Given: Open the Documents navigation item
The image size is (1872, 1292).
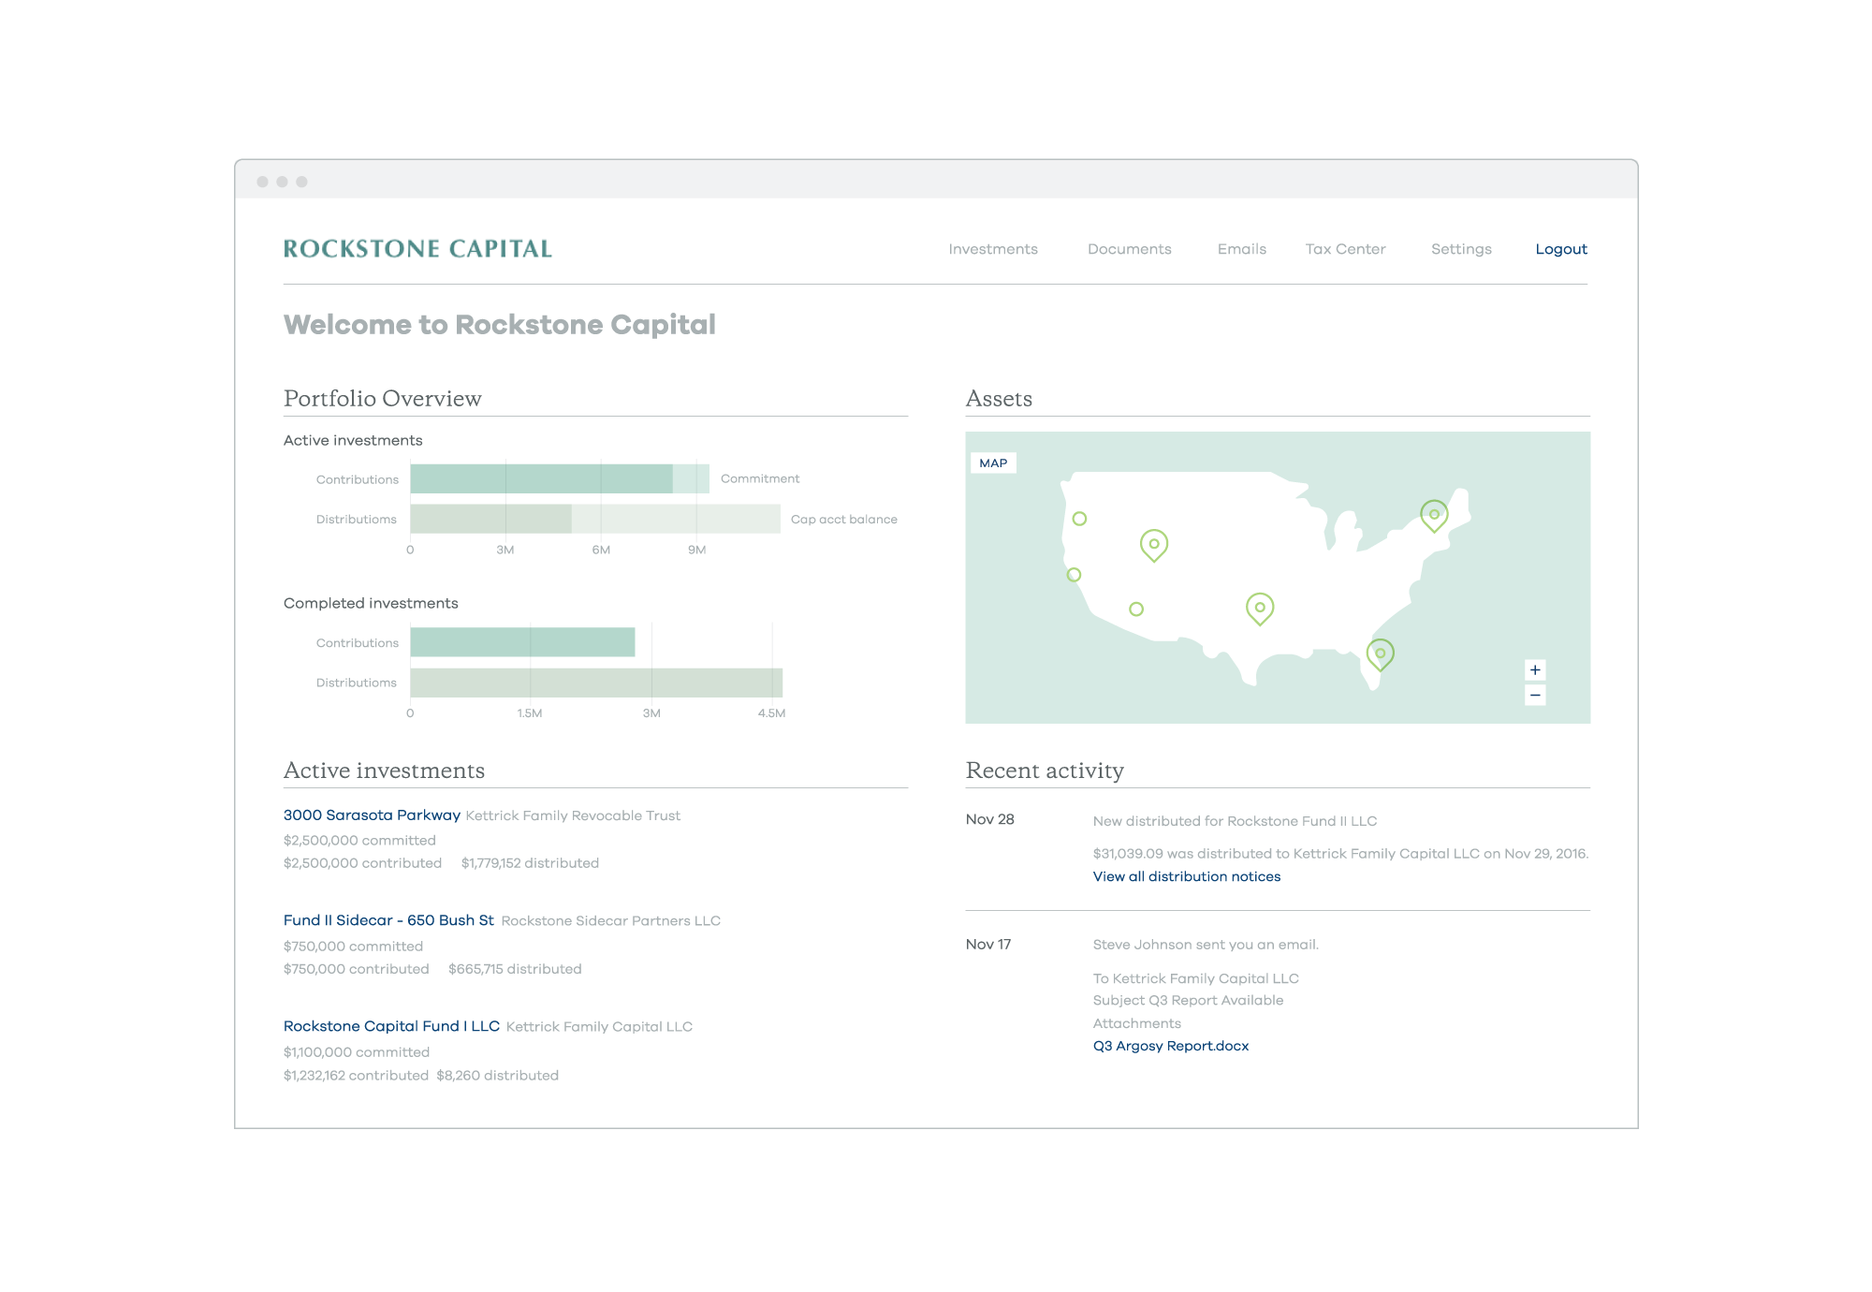Looking at the screenshot, I should tap(1129, 249).
